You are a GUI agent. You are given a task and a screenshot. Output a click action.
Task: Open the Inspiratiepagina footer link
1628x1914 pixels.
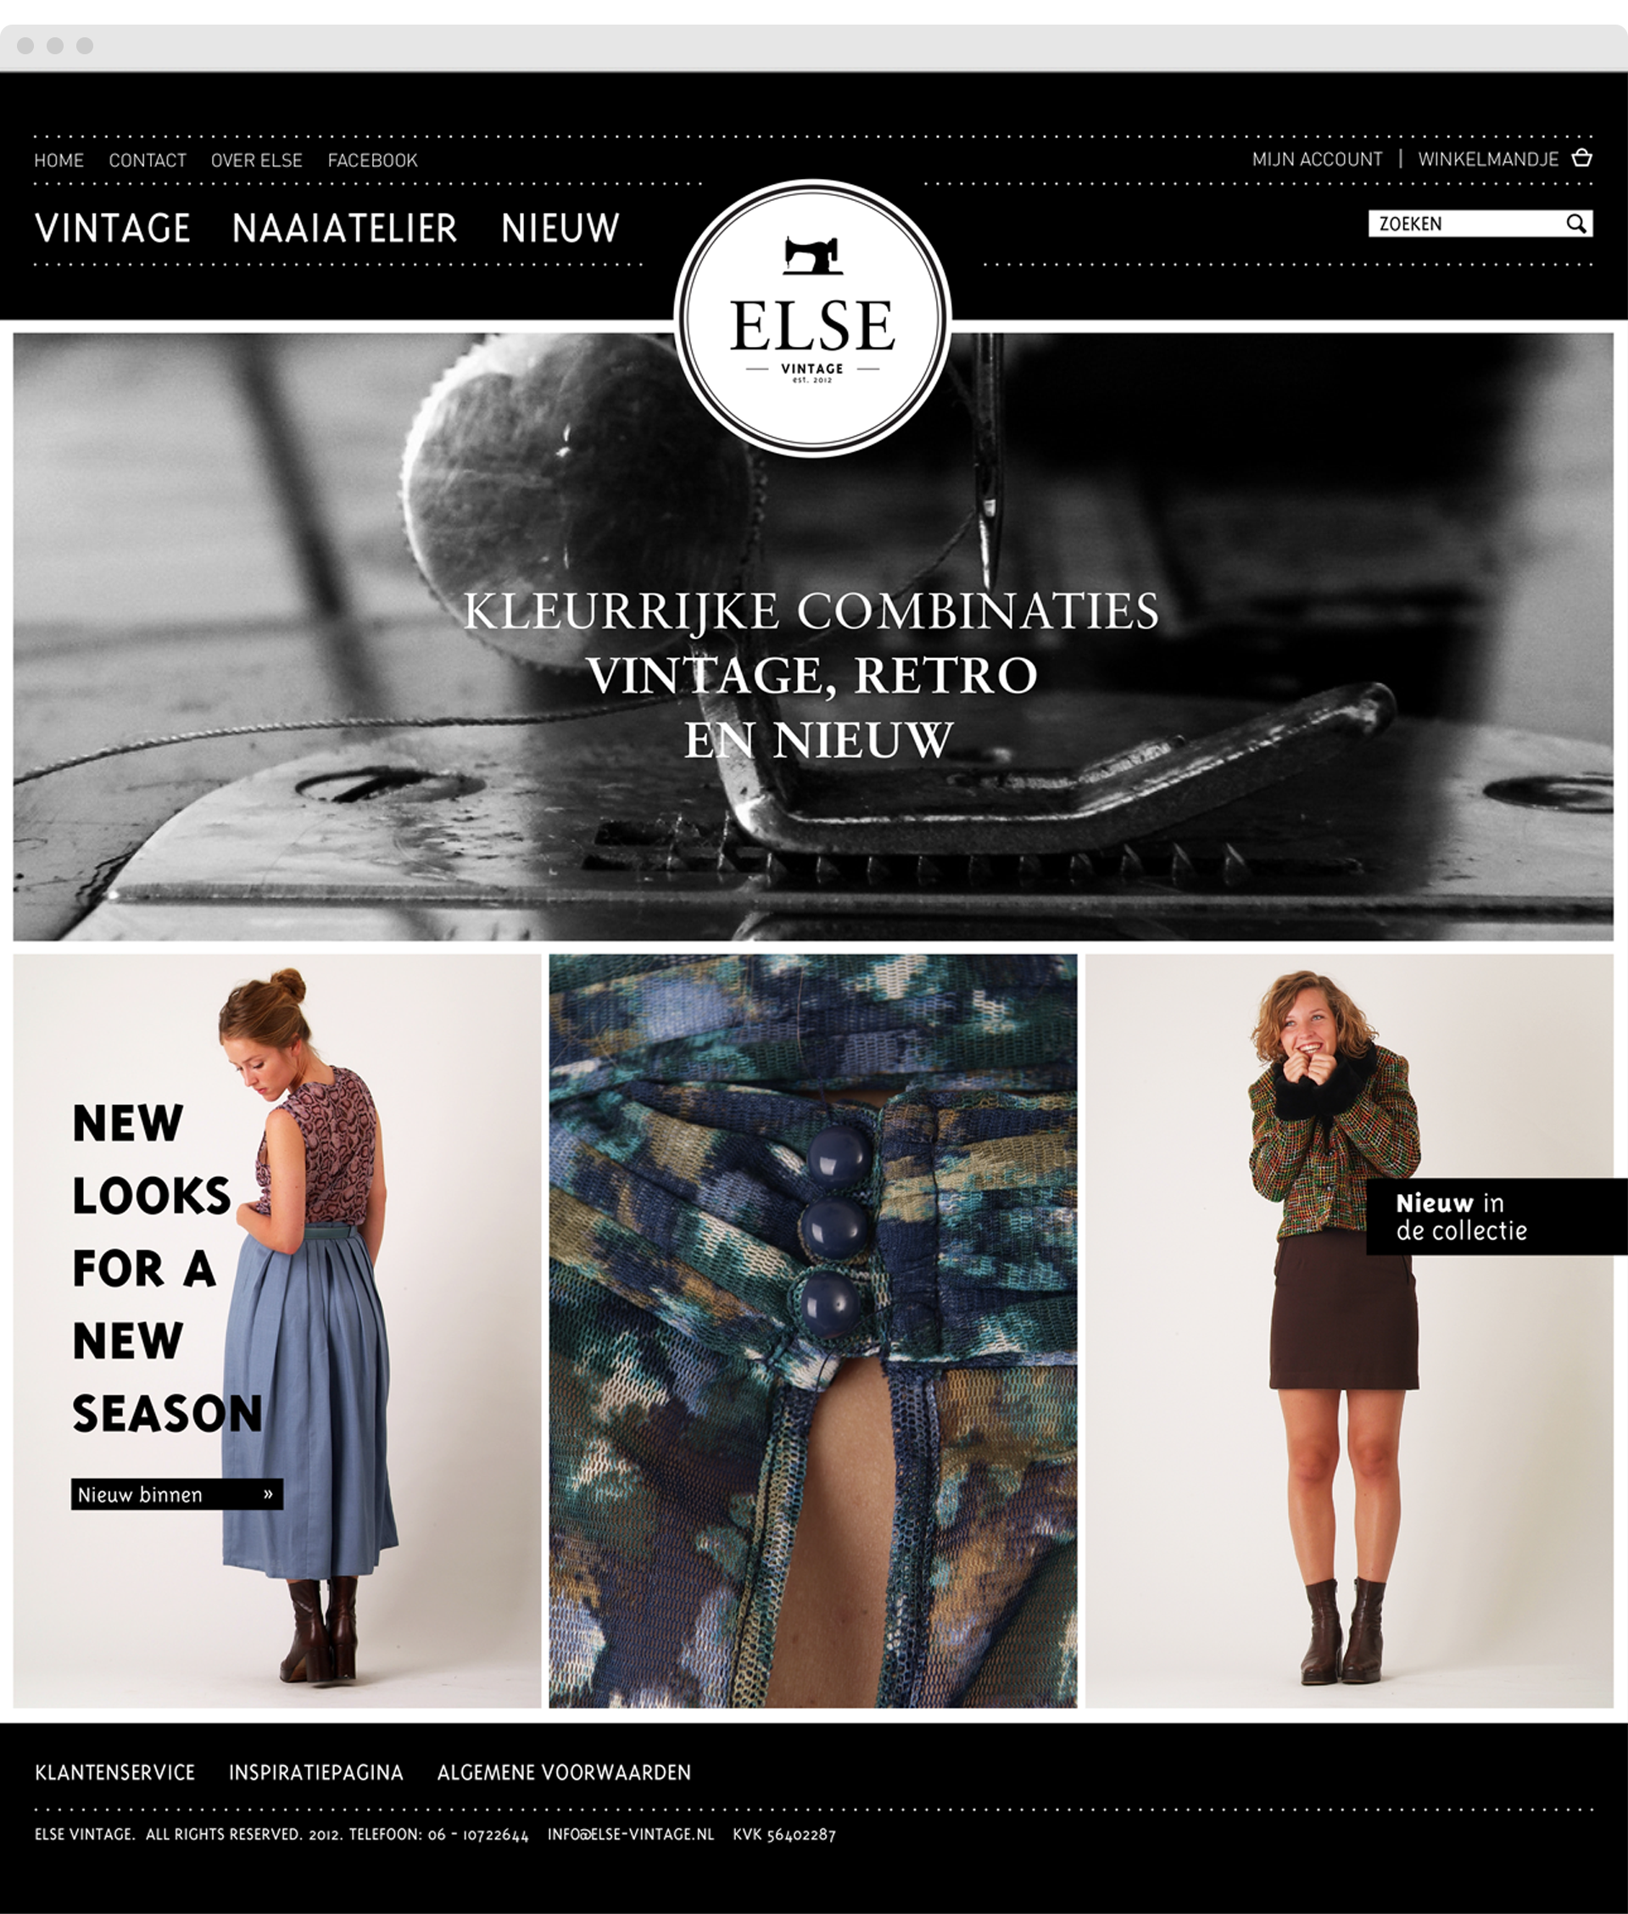coord(316,1772)
